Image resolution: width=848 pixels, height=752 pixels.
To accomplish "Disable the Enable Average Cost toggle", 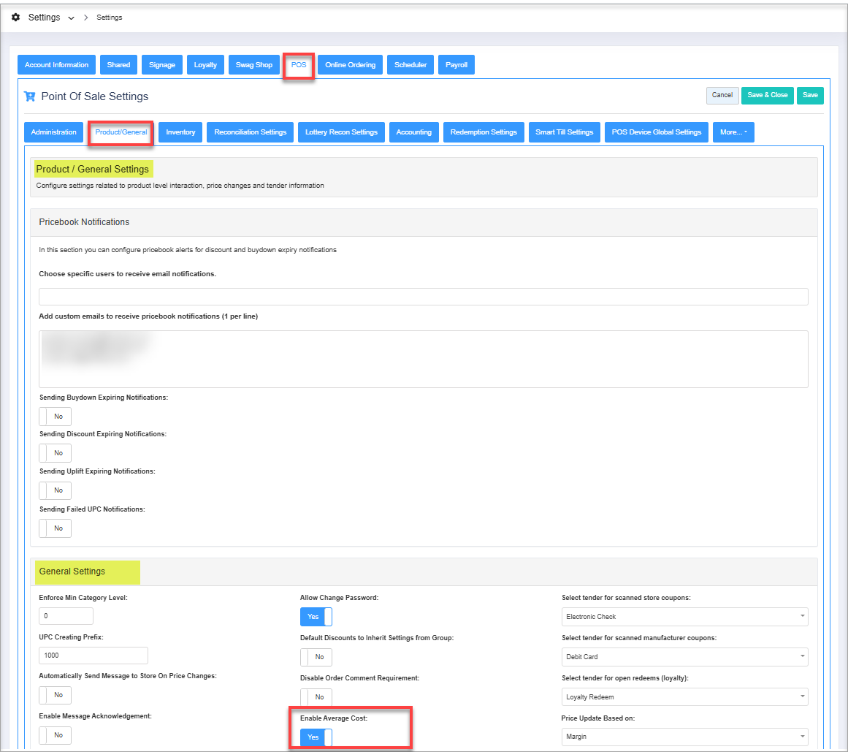I will [316, 737].
